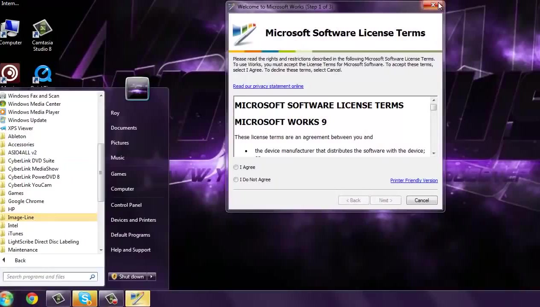Expand the Image-Line program folder
Viewport: 540px width, 307px height.
tap(21, 217)
